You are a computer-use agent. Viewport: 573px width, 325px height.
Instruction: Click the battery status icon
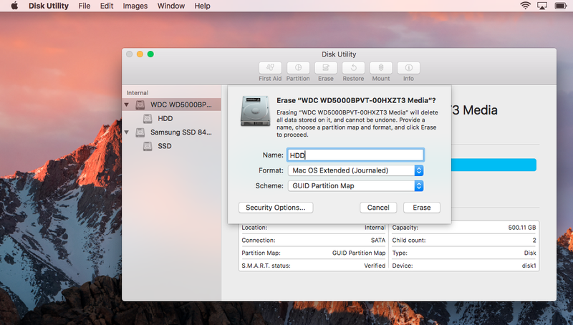click(561, 6)
